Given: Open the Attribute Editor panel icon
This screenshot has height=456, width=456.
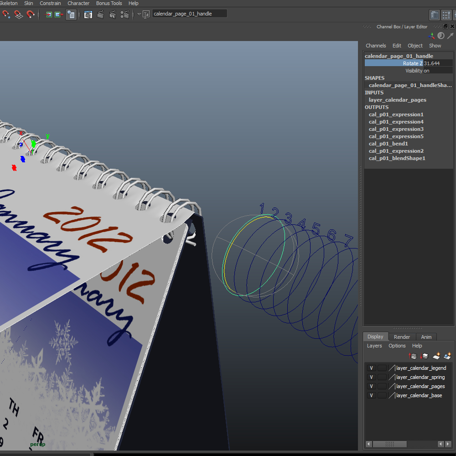Looking at the screenshot, I should pyautogui.click(x=434, y=15).
